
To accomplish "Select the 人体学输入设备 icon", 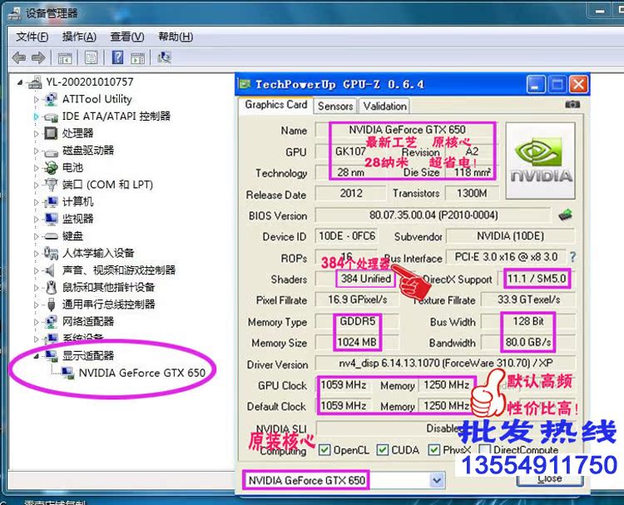I will coord(51,253).
